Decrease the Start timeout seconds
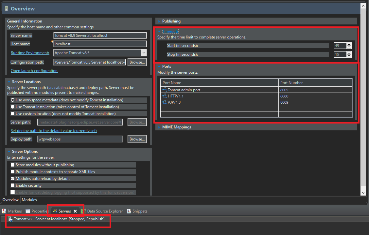This screenshot has height=235, width=369. click(349, 47)
